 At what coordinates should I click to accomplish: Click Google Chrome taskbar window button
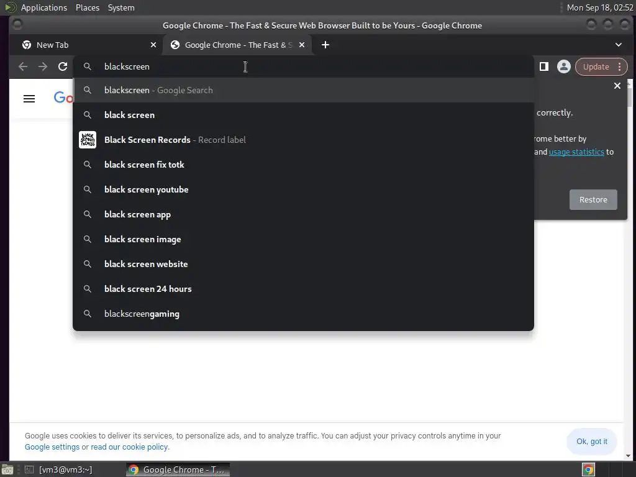point(178,470)
